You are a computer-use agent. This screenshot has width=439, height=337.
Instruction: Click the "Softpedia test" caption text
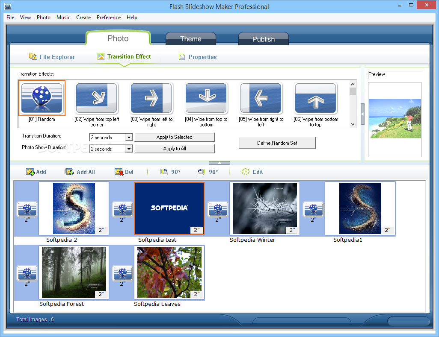coord(157,240)
